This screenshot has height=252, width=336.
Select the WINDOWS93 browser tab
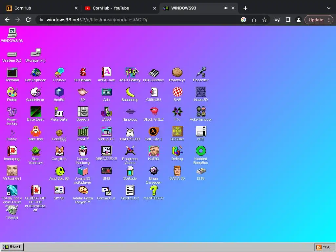(199, 8)
